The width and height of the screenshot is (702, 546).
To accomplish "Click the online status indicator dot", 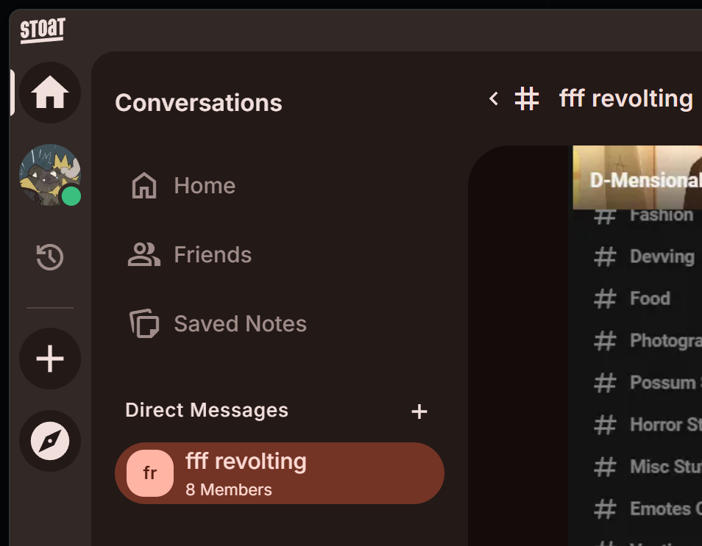I will tap(71, 196).
